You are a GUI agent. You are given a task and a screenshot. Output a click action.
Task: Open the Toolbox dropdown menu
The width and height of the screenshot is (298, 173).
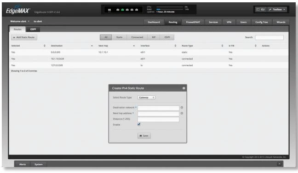(277, 9)
